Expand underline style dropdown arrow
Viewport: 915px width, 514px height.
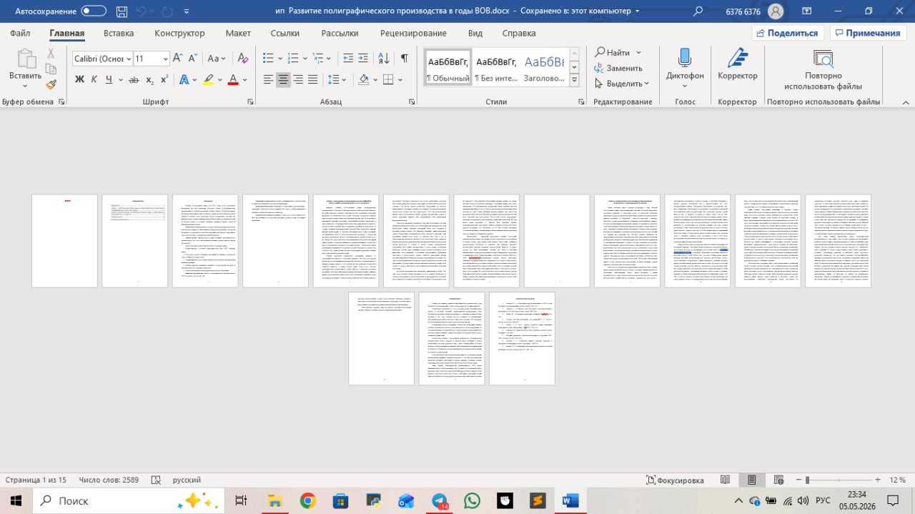121,80
